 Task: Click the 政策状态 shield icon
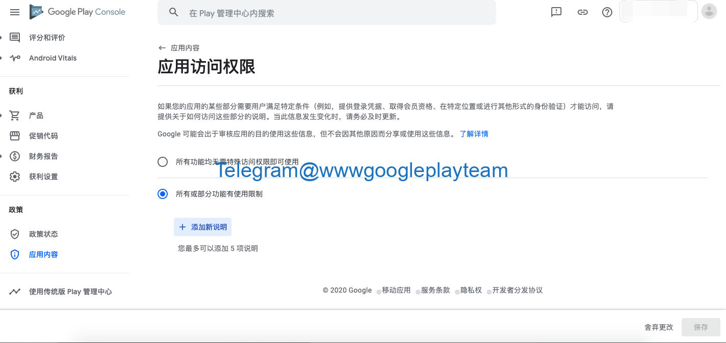(15, 234)
